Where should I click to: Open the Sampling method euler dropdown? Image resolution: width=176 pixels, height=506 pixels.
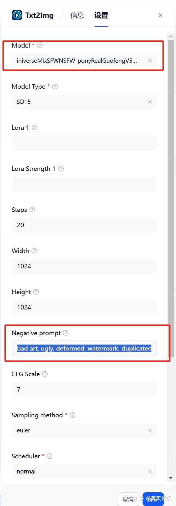[80, 430]
